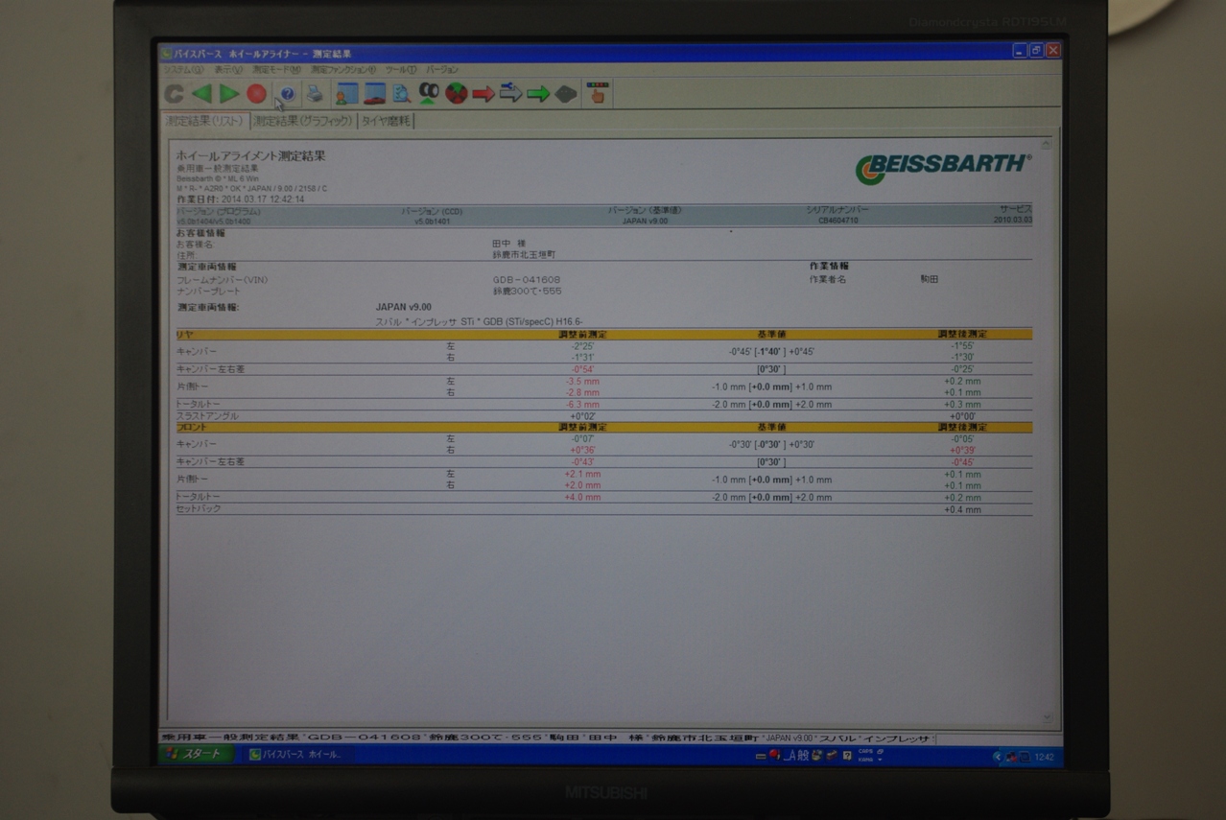Click the printer icon to print results
Viewport: 1226px width, 820px height.
[315, 94]
